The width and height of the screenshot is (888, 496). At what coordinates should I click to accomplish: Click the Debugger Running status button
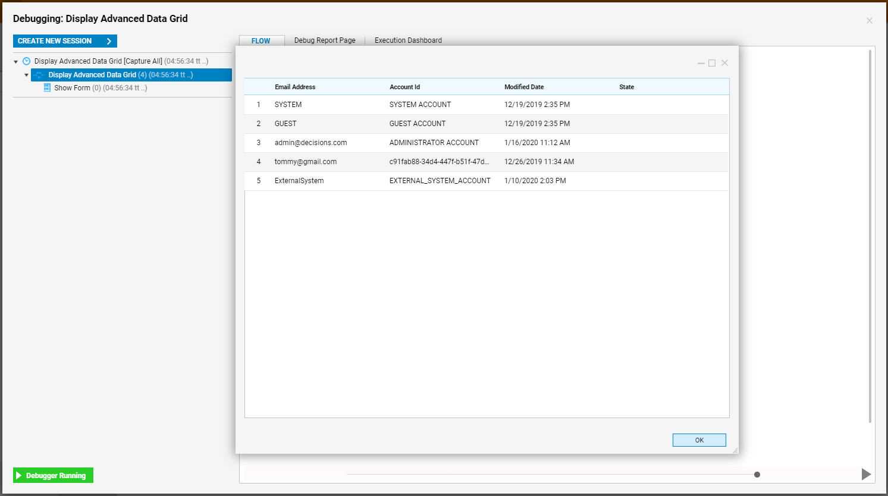pos(53,475)
